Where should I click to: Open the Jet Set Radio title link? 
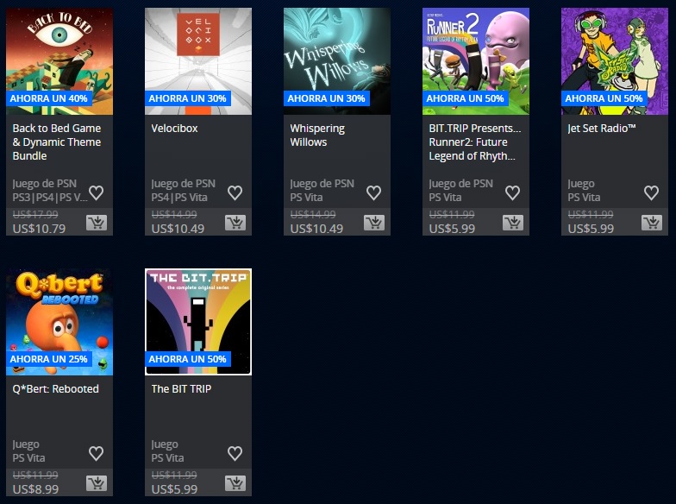click(602, 128)
